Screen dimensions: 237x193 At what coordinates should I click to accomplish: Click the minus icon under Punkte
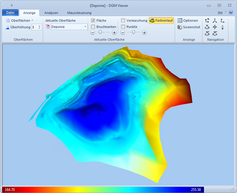coord(123,32)
